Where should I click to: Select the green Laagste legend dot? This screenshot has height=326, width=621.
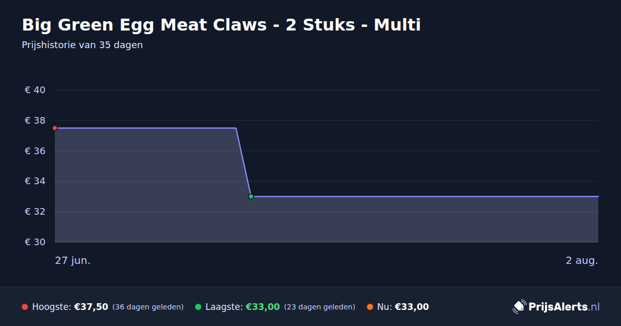pos(198,307)
